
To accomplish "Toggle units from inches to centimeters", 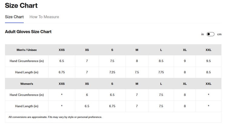I will click(210, 34).
